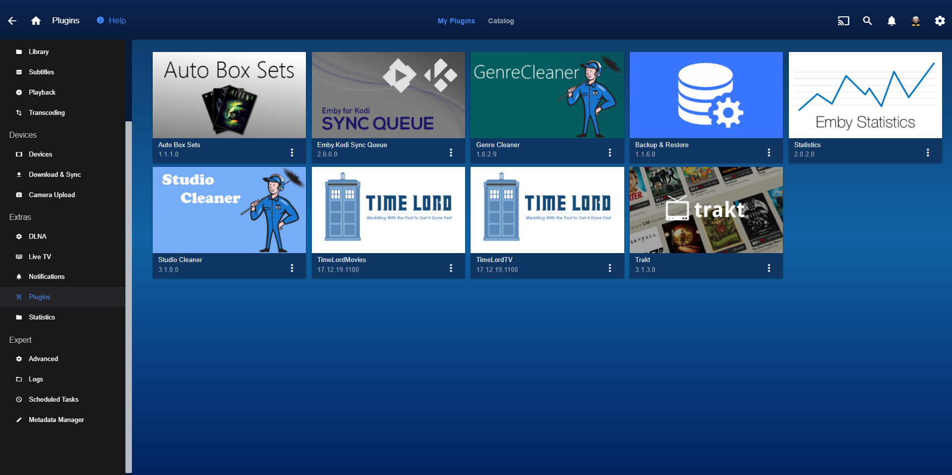This screenshot has width=952, height=475.
Task: Click the Advanced gear icon
Action: 19,359
